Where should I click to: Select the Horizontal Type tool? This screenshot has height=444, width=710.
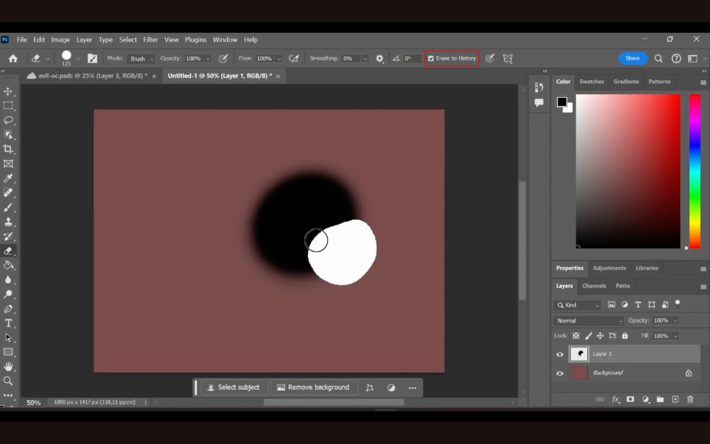8,323
